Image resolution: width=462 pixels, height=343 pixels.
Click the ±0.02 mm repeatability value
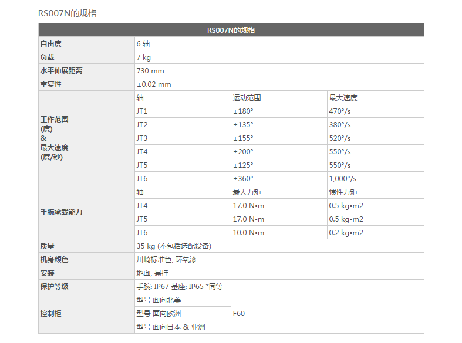point(154,84)
